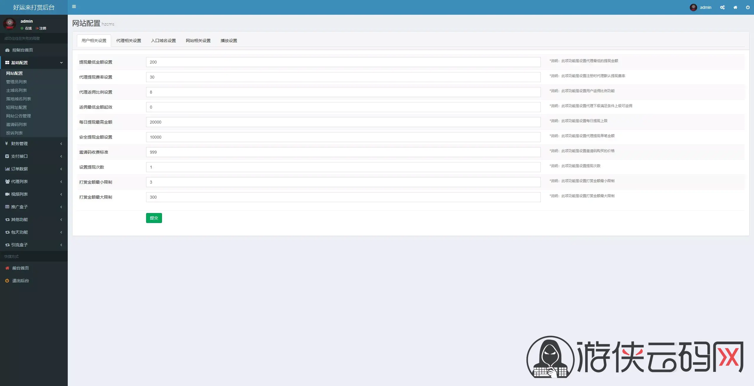Image resolution: width=754 pixels, height=386 pixels.
Task: Expand the 视频列表 menu chevron
Action: tap(61, 194)
